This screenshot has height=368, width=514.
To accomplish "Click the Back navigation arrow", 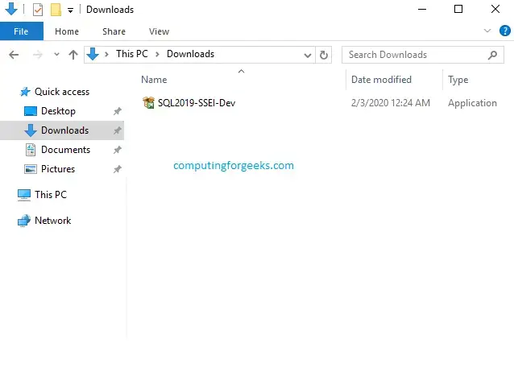I will tap(14, 55).
